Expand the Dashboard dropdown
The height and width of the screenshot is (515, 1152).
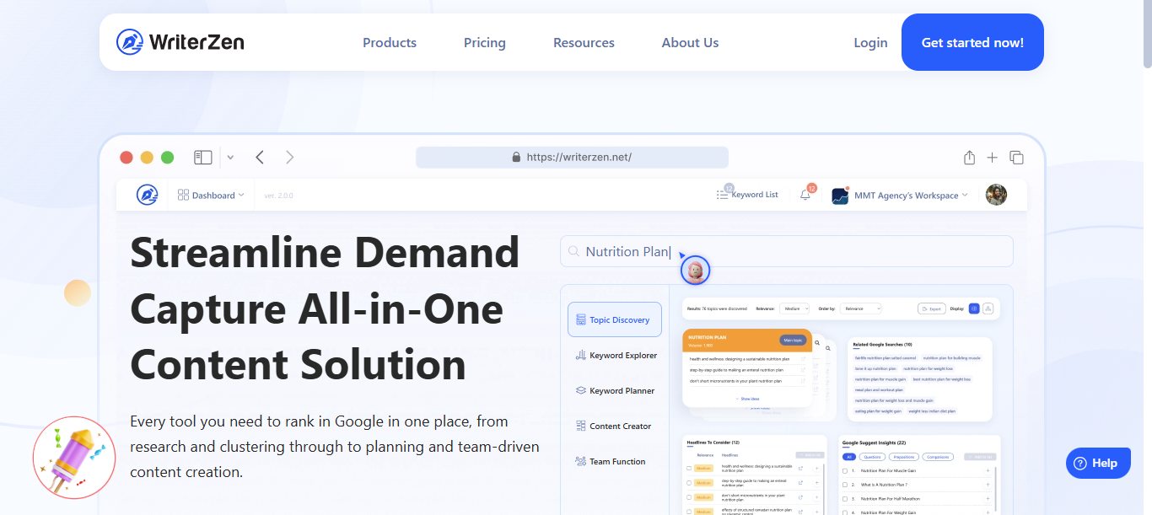pos(211,195)
